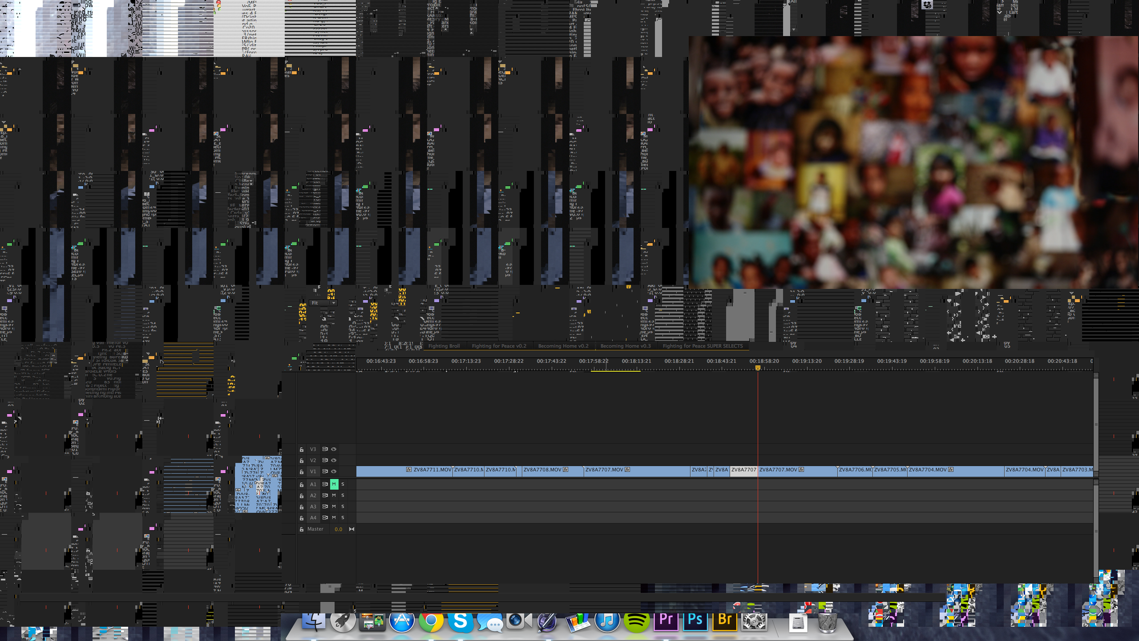Screen dimensions: 1139x641
Task: Target the V1 track label
Action: (313, 471)
